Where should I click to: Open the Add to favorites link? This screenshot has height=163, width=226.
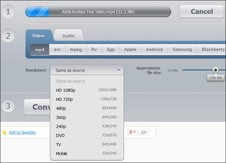coord(22,133)
